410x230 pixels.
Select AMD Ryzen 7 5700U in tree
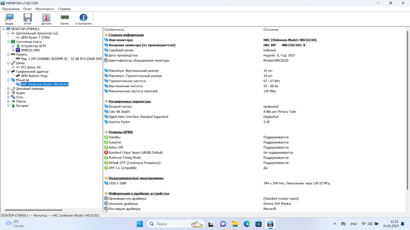point(36,38)
